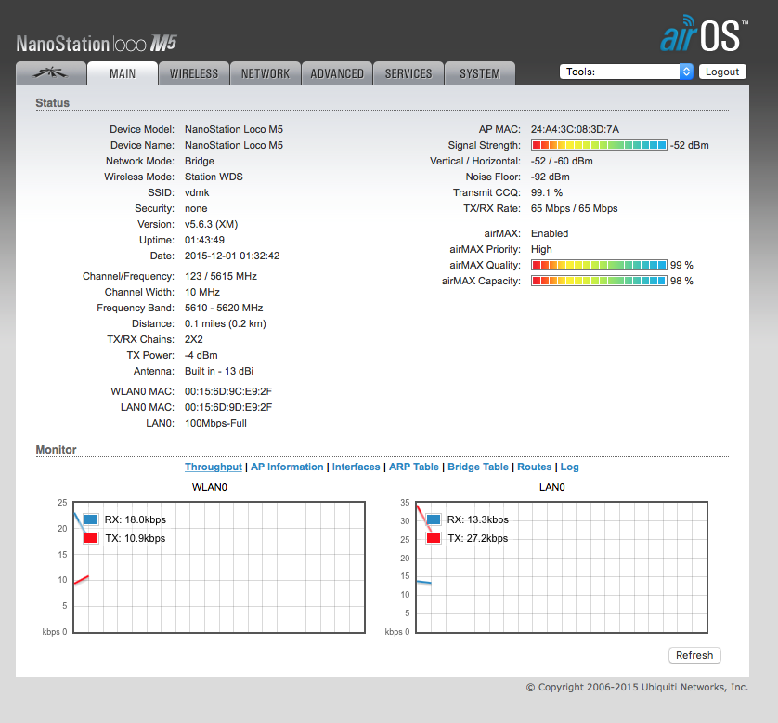Go to the SERVICES tab
This screenshot has width=778, height=723.
pyautogui.click(x=408, y=73)
